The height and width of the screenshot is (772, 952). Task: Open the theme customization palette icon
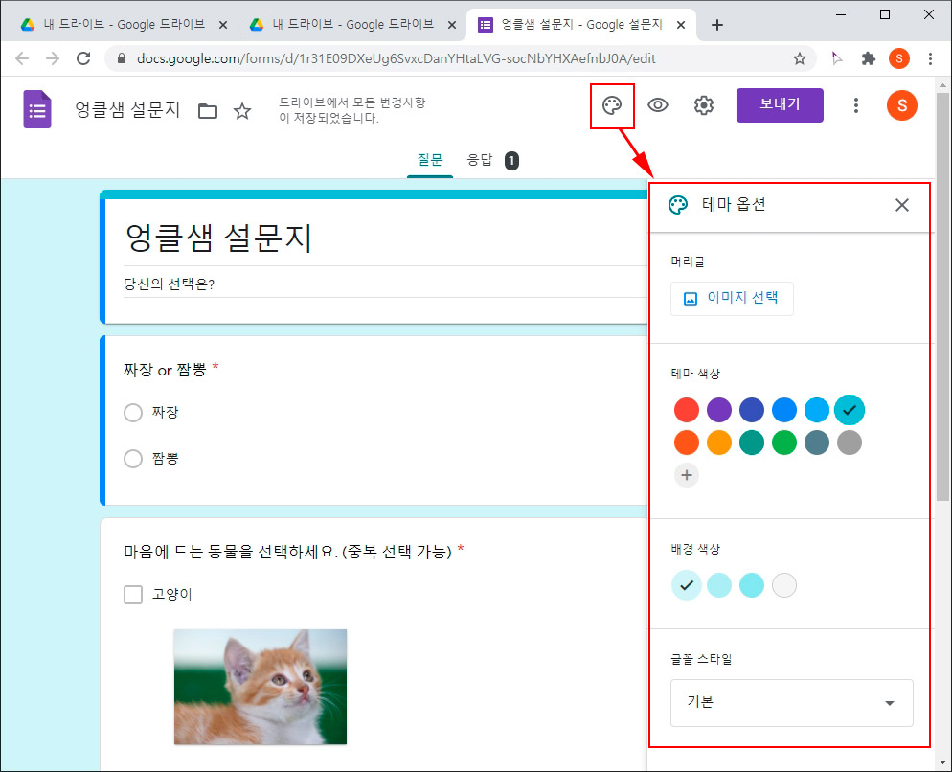(x=612, y=105)
